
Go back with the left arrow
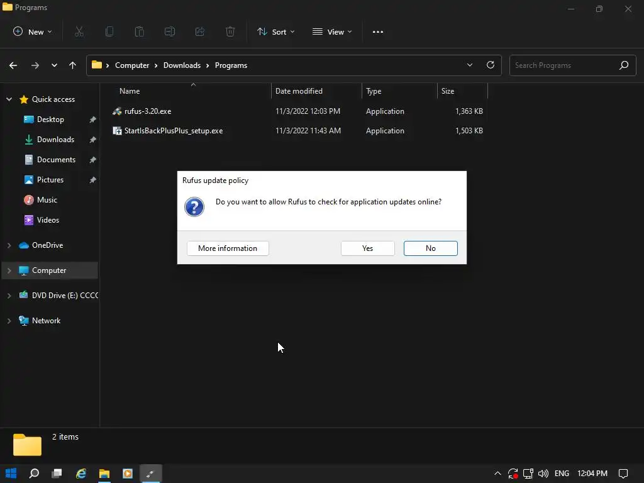(13, 65)
